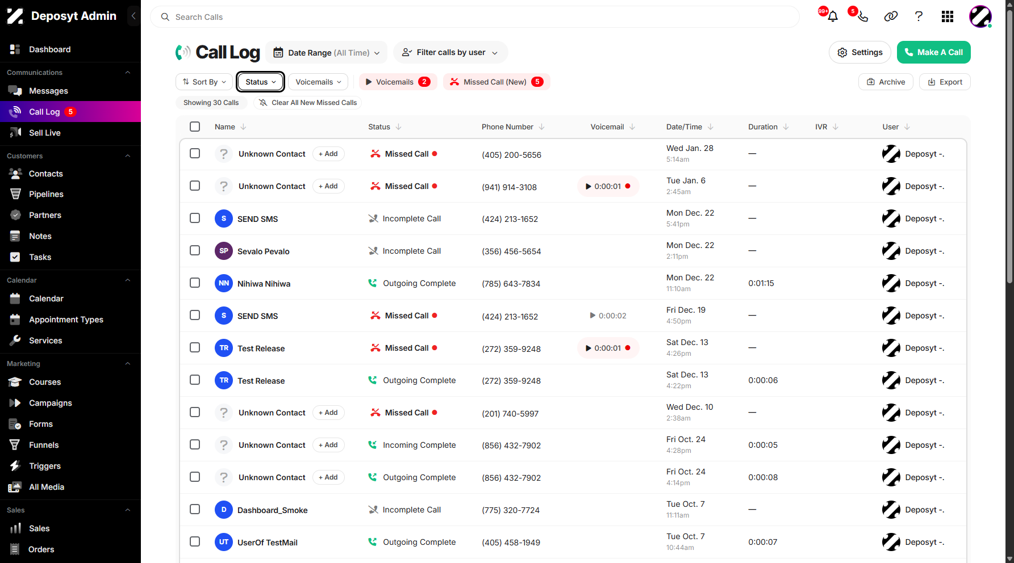Sort by Phone Number column arrow
This screenshot has height=563, width=1014.
(541, 127)
